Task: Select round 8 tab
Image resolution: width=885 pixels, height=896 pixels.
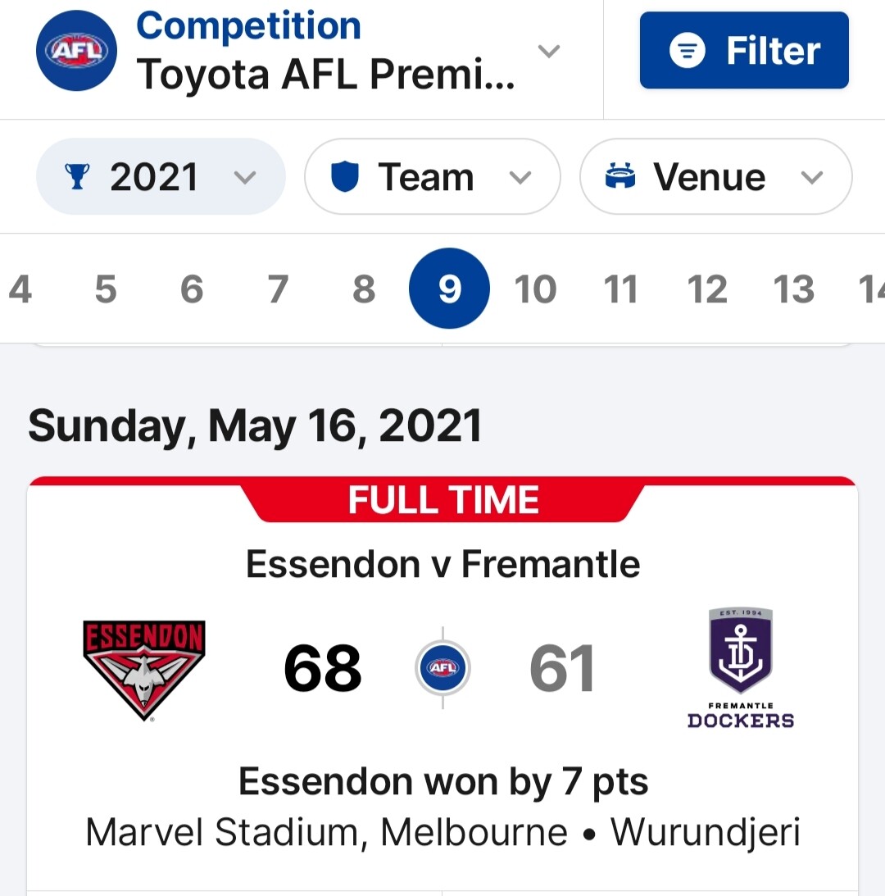Action: pos(363,289)
